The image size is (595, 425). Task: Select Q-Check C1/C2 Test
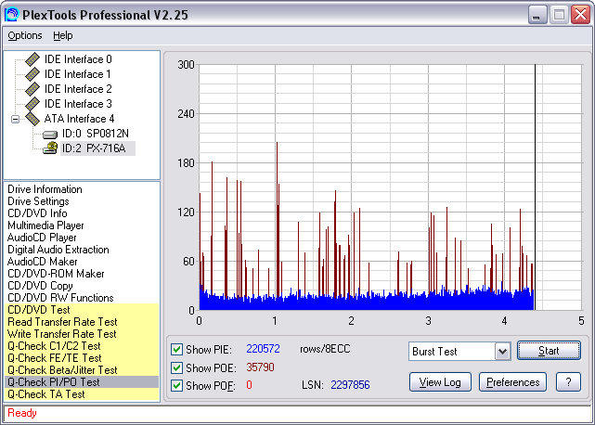coord(82,346)
